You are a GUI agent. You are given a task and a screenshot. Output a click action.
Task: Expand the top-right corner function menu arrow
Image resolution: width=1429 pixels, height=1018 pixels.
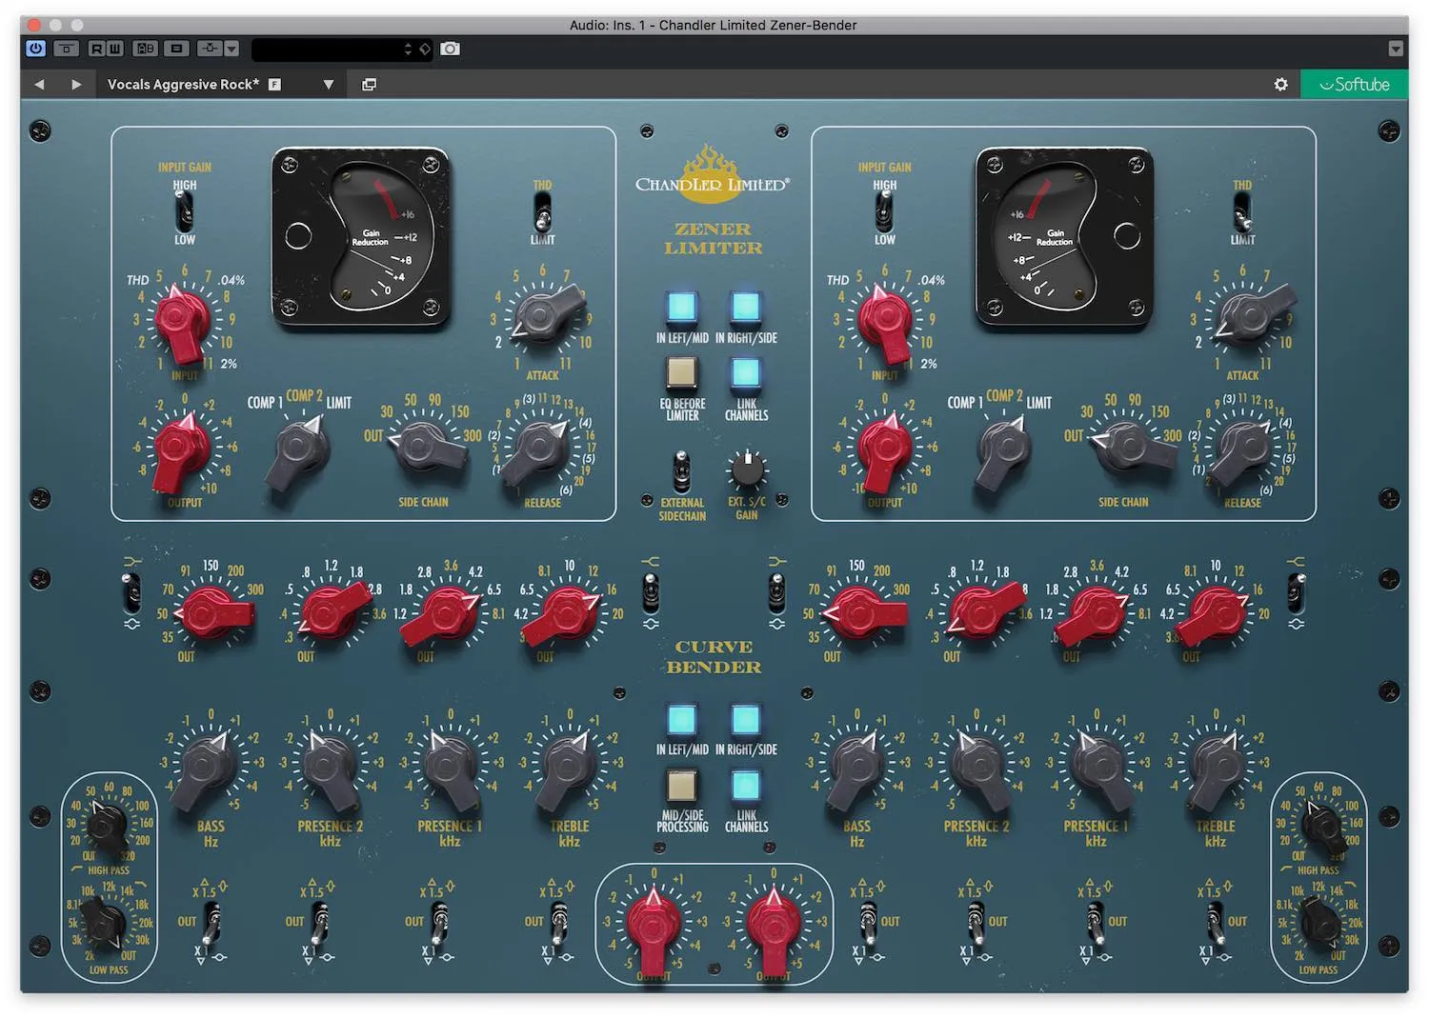1396,49
